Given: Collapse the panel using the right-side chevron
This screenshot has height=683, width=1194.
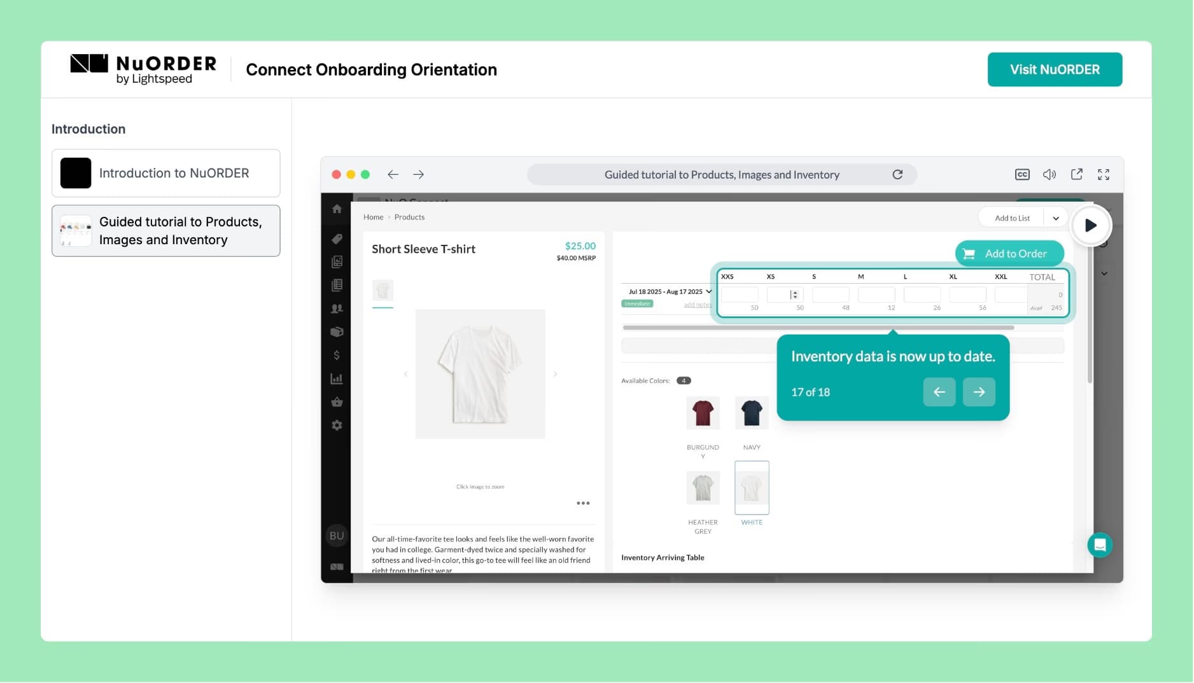Looking at the screenshot, I should pos(1106,273).
